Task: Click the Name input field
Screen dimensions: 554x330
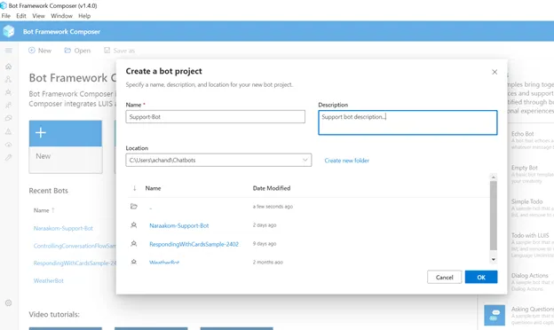Action: pyautogui.click(x=215, y=117)
